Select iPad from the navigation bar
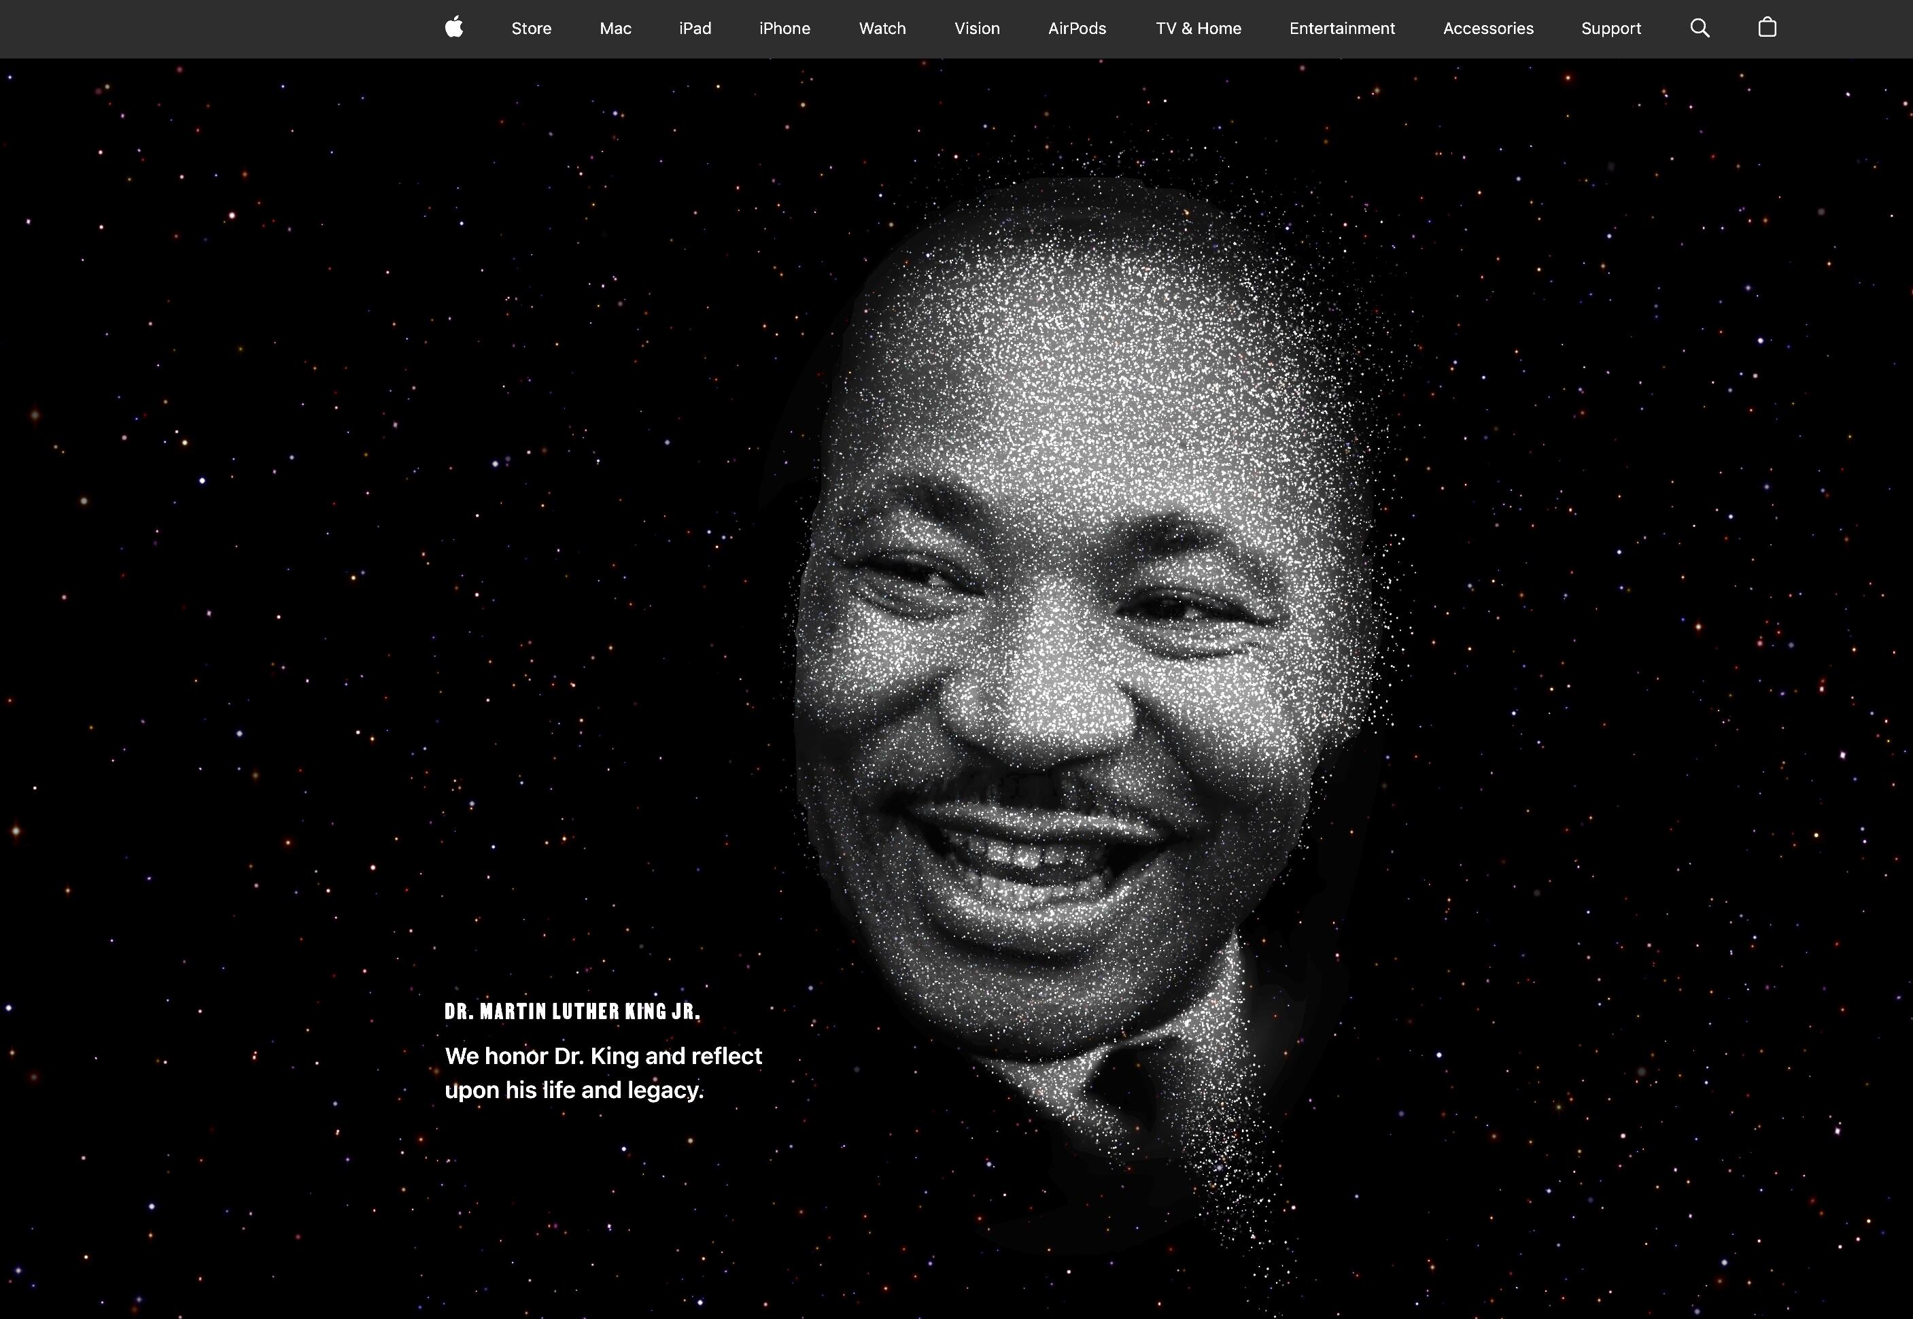The height and width of the screenshot is (1319, 1913). pos(694,28)
